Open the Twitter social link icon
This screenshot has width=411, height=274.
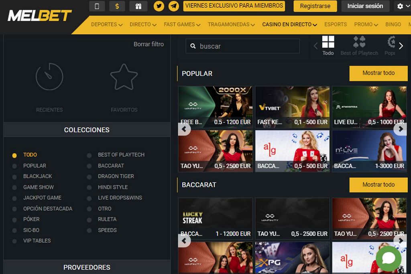click(159, 6)
